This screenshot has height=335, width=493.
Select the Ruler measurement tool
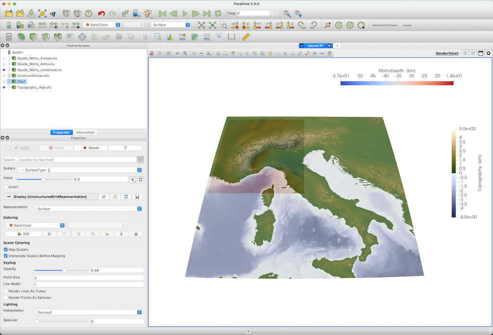246,37
